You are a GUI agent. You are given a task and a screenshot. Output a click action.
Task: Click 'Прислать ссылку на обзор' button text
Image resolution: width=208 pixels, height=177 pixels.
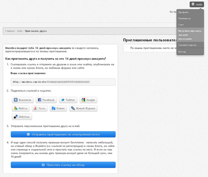pyautogui.click(x=66, y=165)
